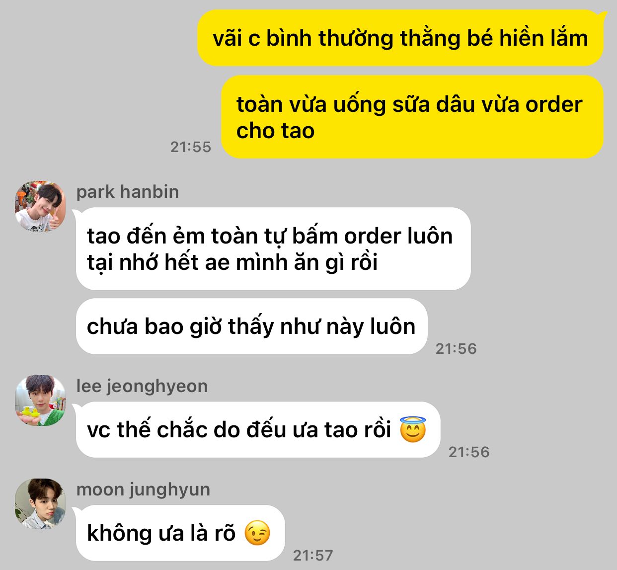Image resolution: width=617 pixels, height=570 pixels.
Task: Select message 'chưa bao giờ thấy như này luôn'
Action: (x=252, y=326)
